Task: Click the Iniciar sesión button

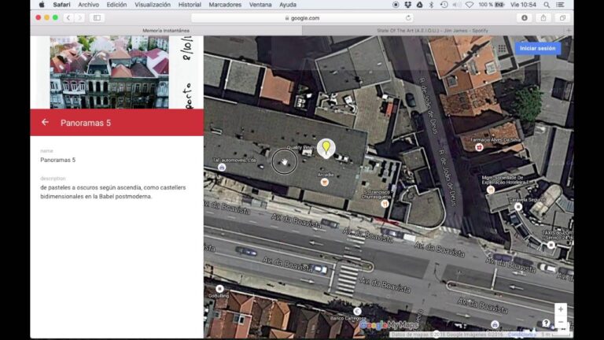Action: [x=538, y=48]
